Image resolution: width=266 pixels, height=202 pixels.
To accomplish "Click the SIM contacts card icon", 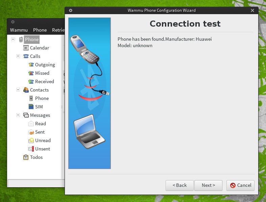I will [x=31, y=107].
